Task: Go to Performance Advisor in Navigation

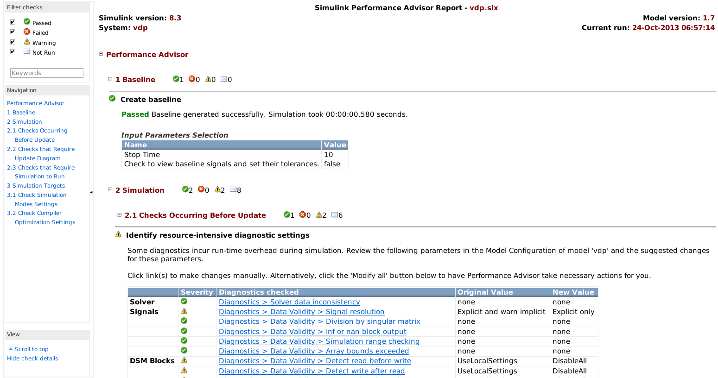Action: coord(36,103)
